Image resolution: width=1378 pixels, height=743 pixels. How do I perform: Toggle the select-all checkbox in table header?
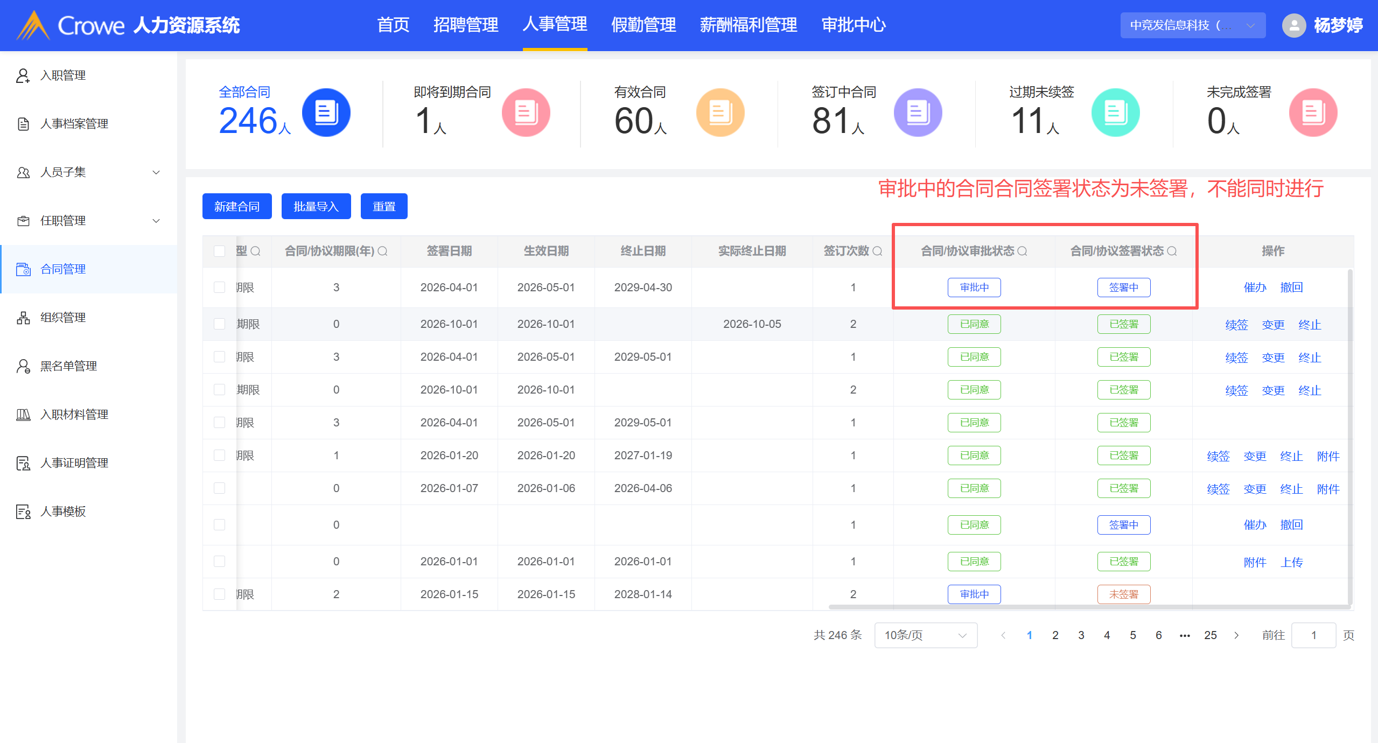pyautogui.click(x=219, y=251)
